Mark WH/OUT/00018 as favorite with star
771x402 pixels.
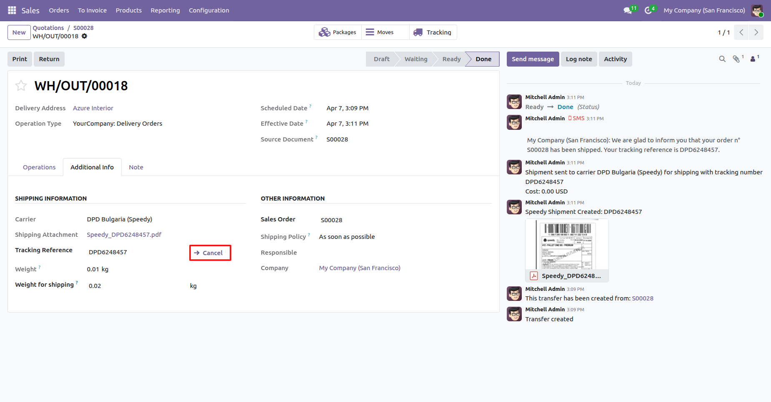(x=21, y=86)
